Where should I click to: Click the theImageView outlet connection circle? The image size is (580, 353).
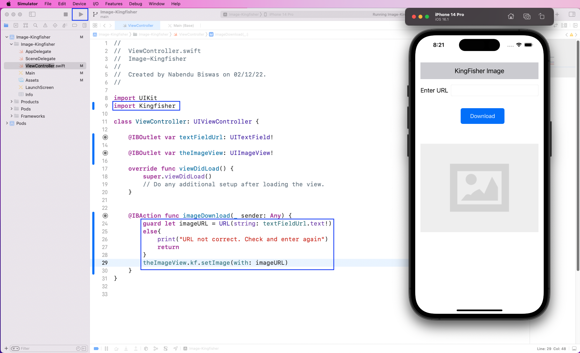click(105, 153)
